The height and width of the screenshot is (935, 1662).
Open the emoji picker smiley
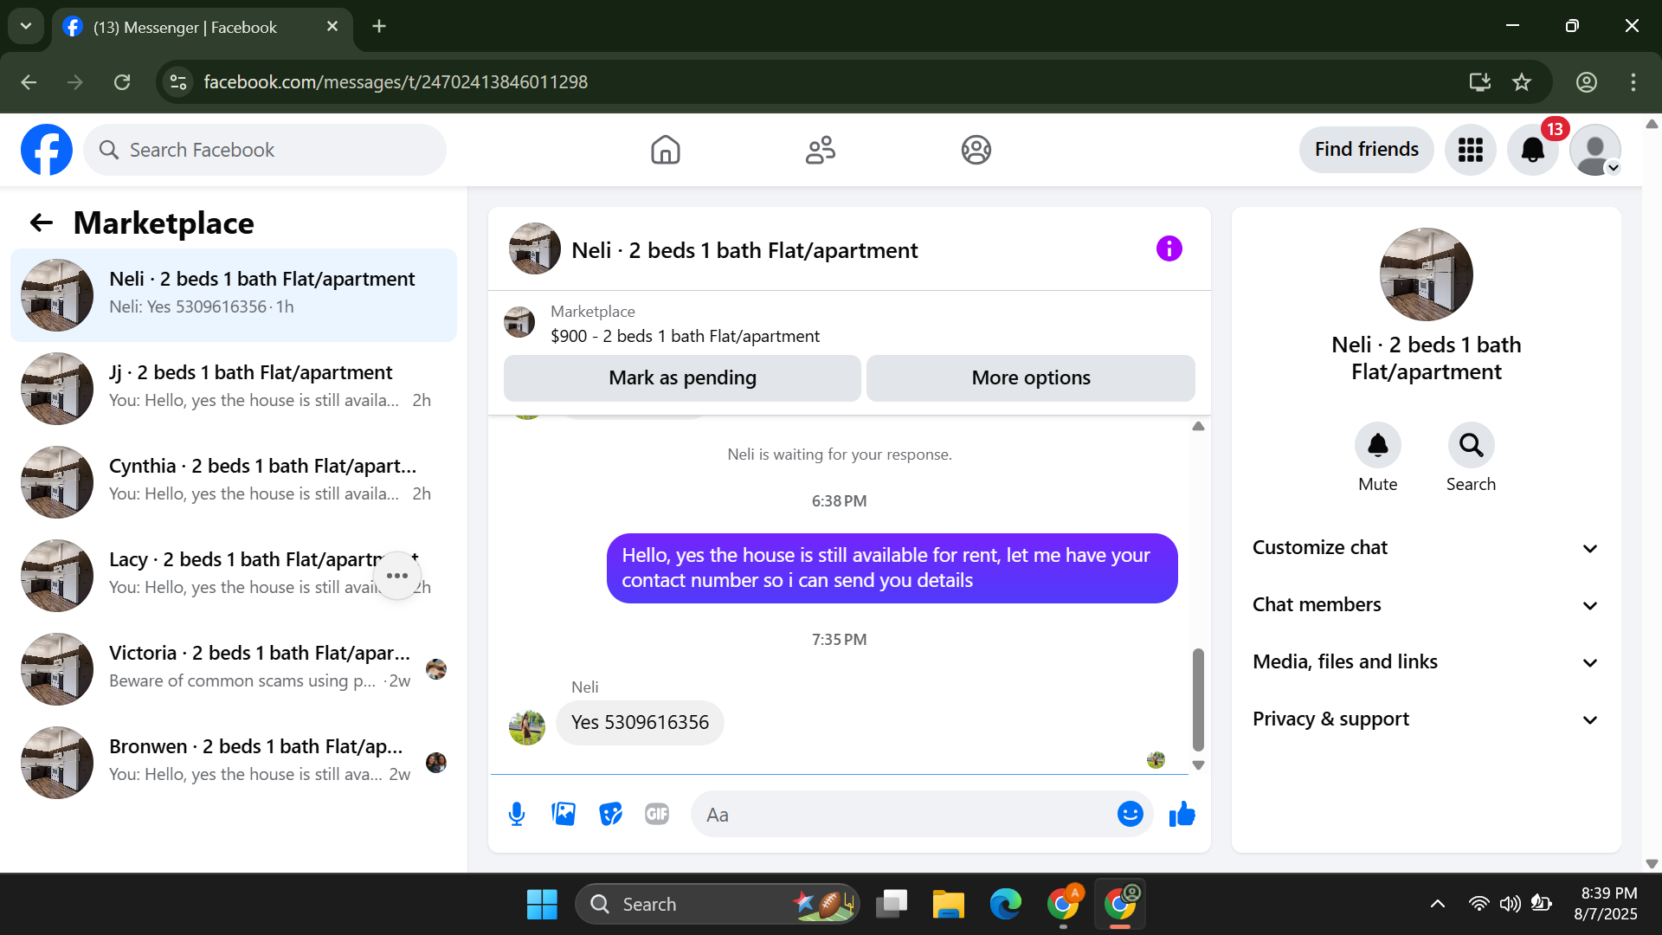[x=1130, y=815]
